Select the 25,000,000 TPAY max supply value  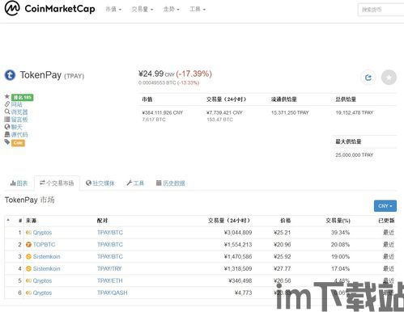pos(355,155)
